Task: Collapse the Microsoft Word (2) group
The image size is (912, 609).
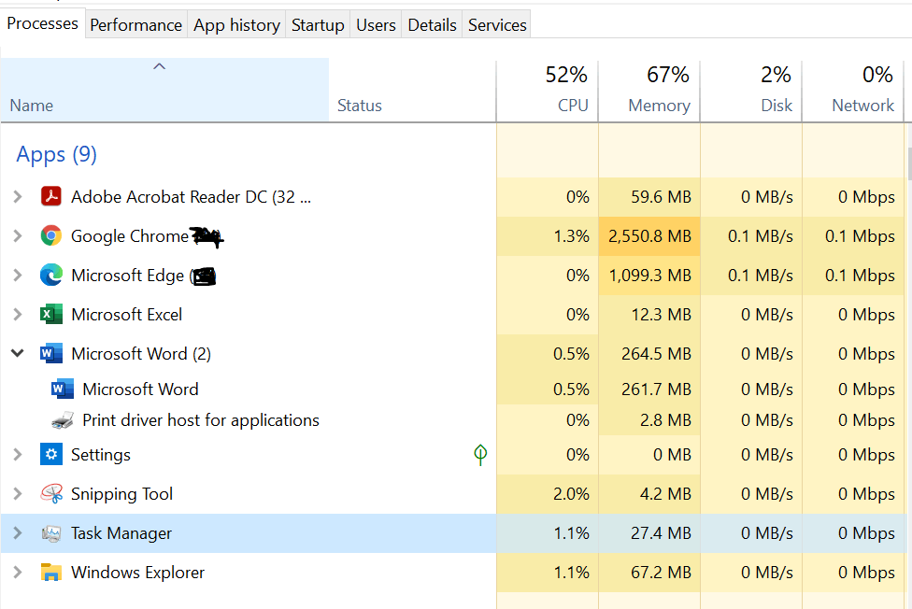Action: tap(18, 353)
